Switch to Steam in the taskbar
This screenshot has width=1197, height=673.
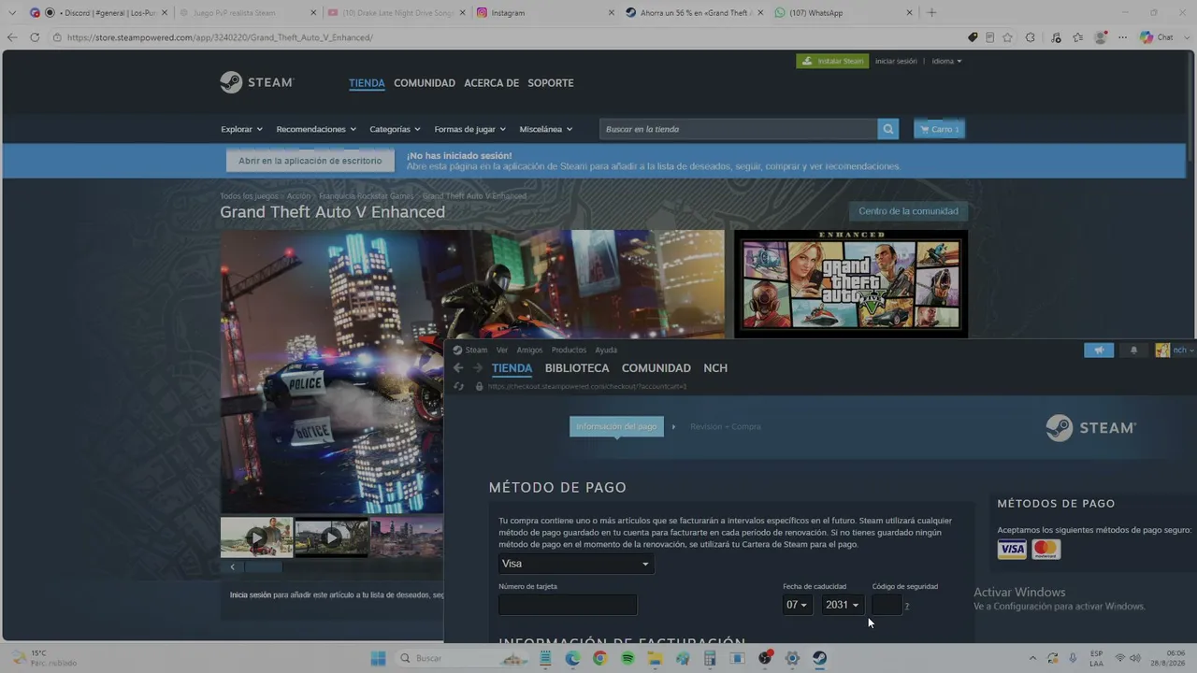pyautogui.click(x=819, y=658)
